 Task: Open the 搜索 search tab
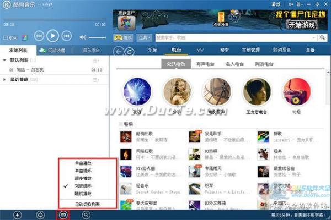[224, 50]
